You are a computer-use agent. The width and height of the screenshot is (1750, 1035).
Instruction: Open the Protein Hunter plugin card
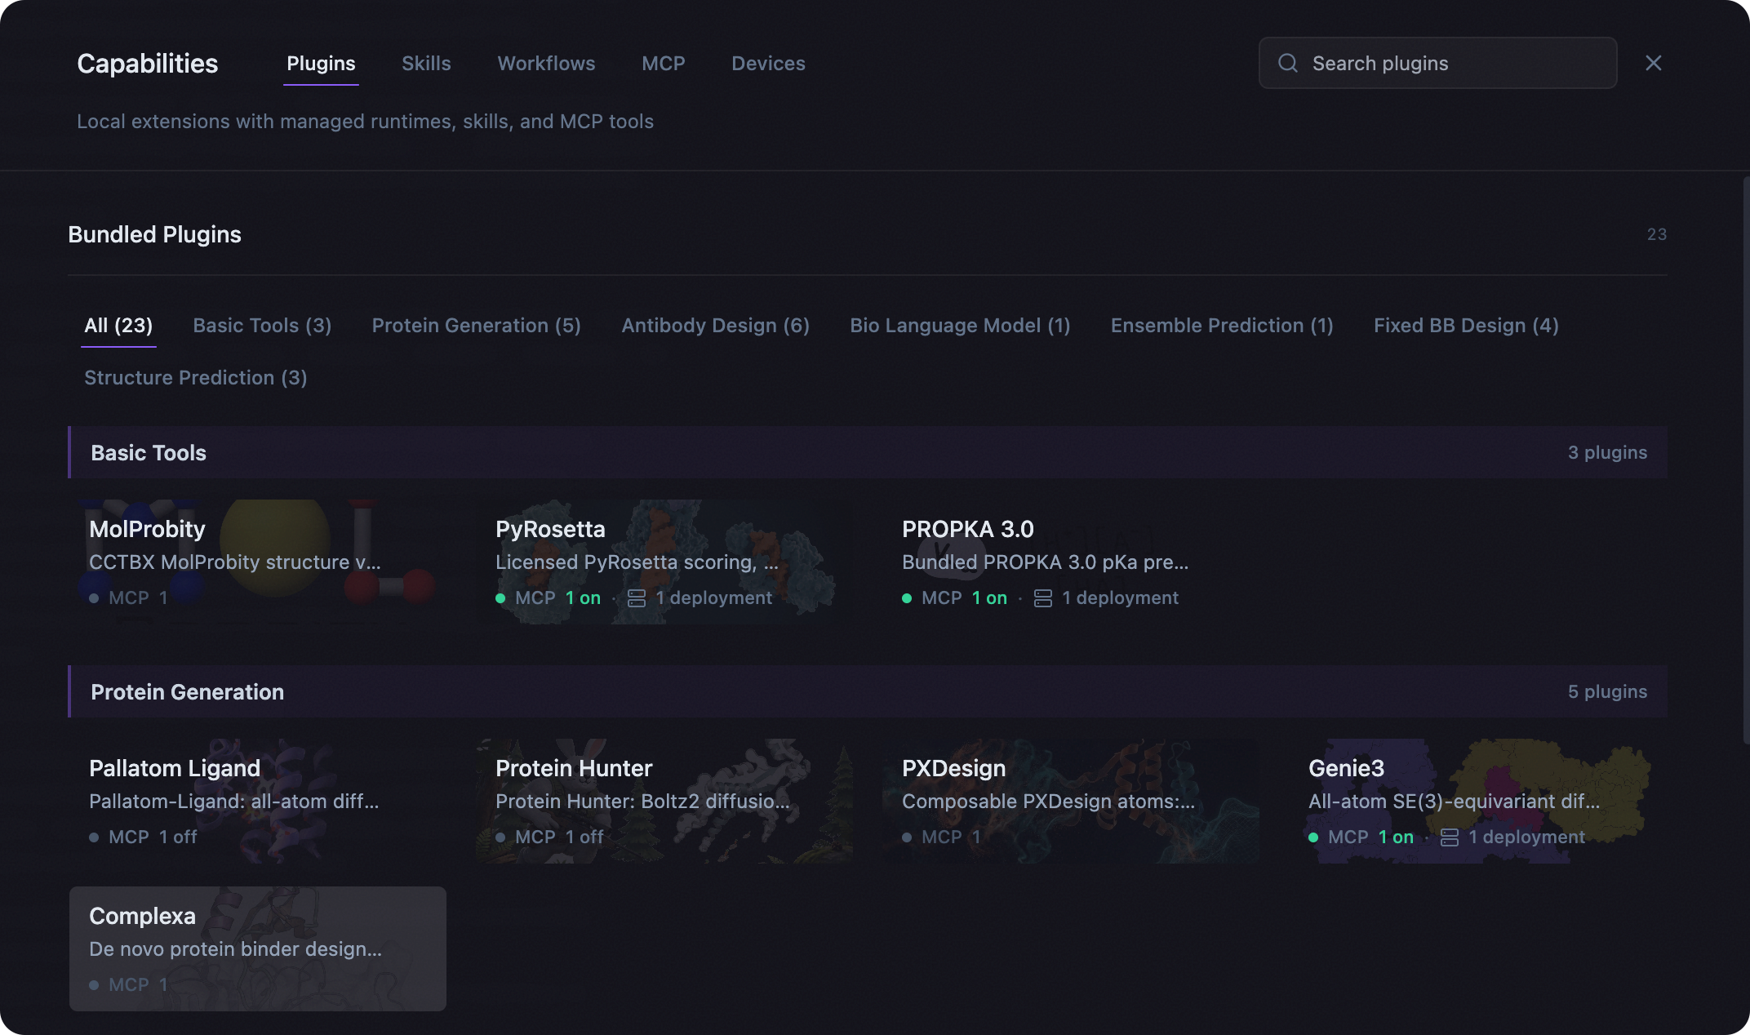[x=664, y=802]
